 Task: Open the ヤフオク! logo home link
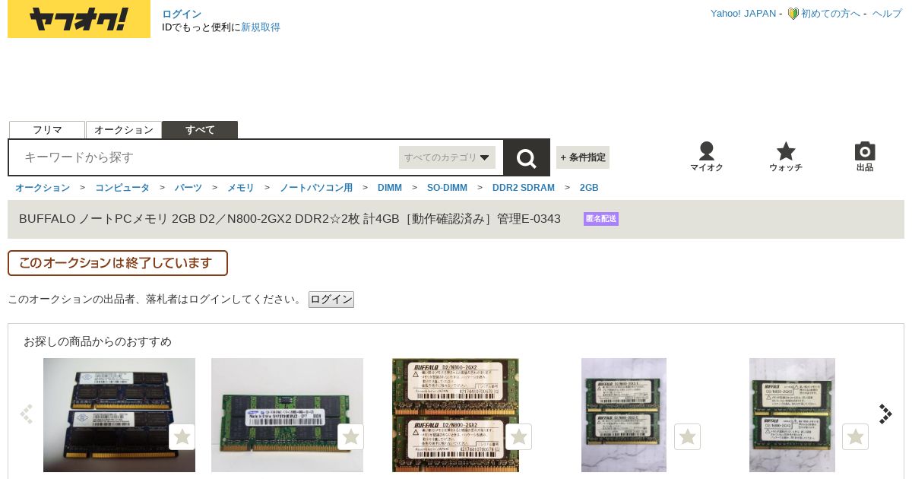[79, 19]
